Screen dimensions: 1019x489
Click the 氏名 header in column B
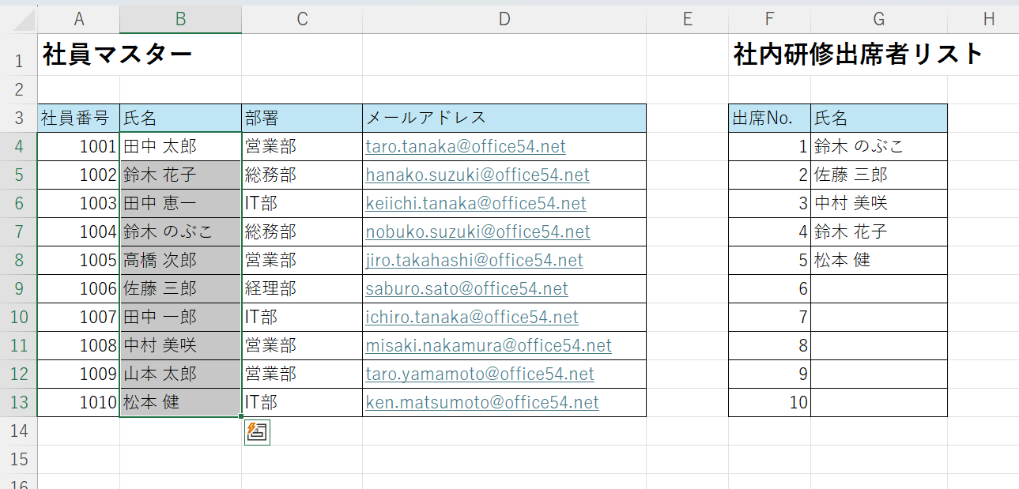point(180,118)
